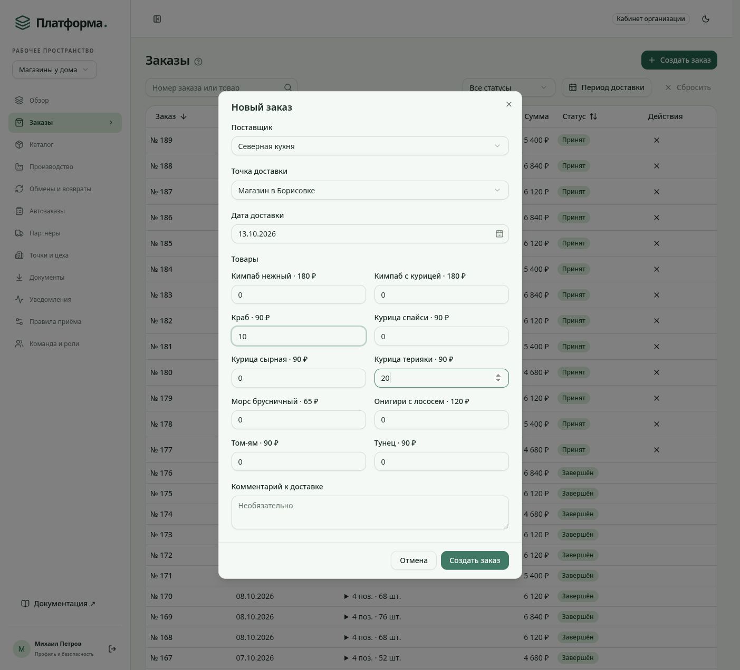Open the Точка доставки dropdown
This screenshot has height=670, width=740.
click(x=370, y=190)
